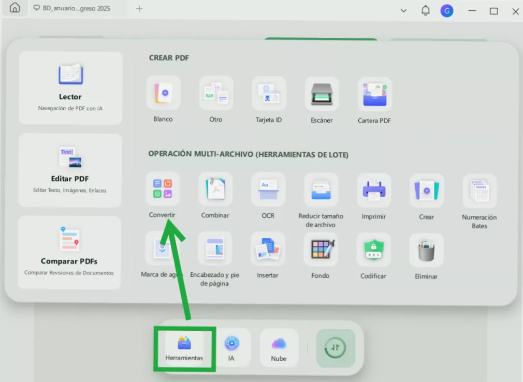Screen dimensions: 523x382
Task: Click the circular sync button in bottom bar
Action: (x=335, y=348)
